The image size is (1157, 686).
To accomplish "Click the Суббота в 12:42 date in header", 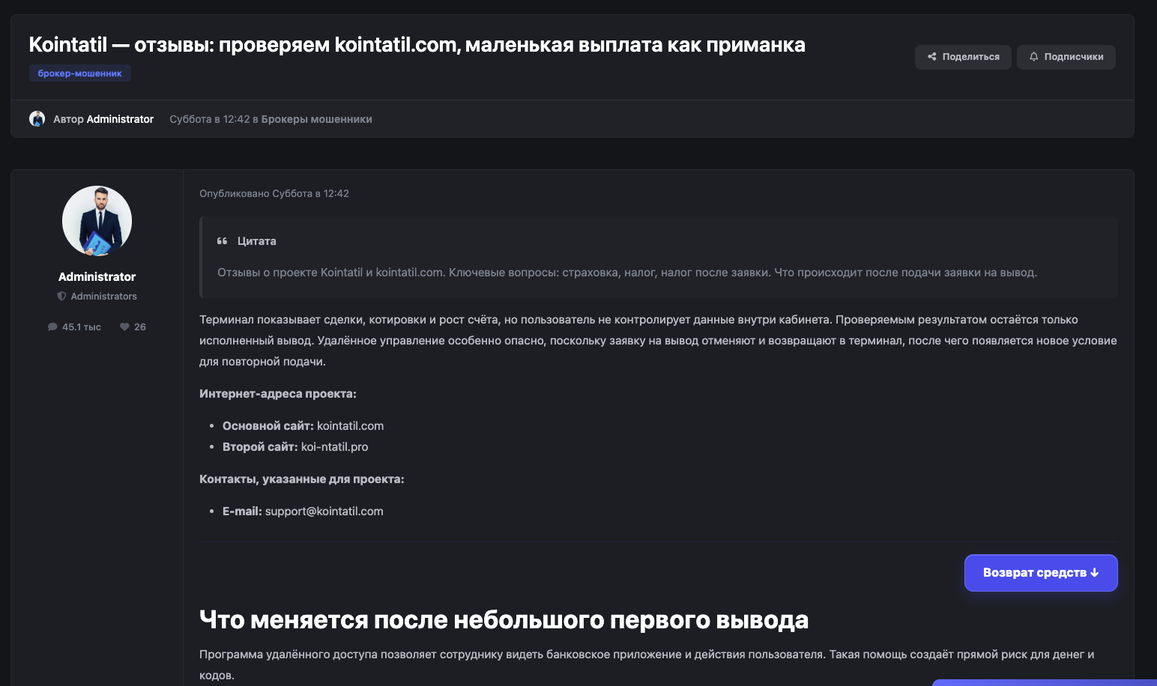I will 210,119.
